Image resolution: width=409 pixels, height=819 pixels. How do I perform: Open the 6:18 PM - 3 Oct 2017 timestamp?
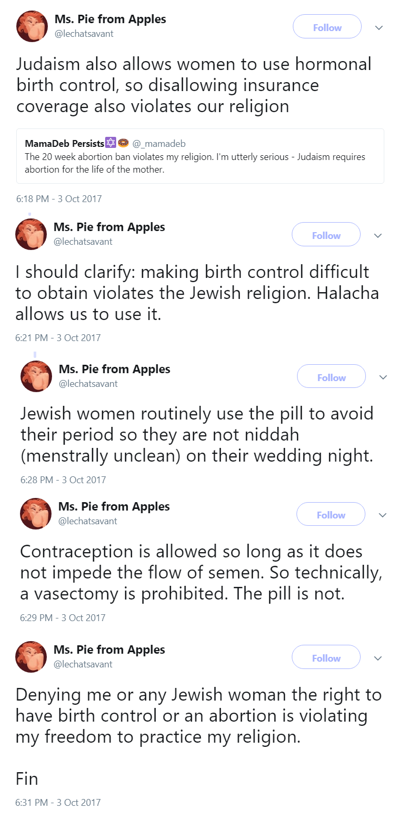pos(59,199)
